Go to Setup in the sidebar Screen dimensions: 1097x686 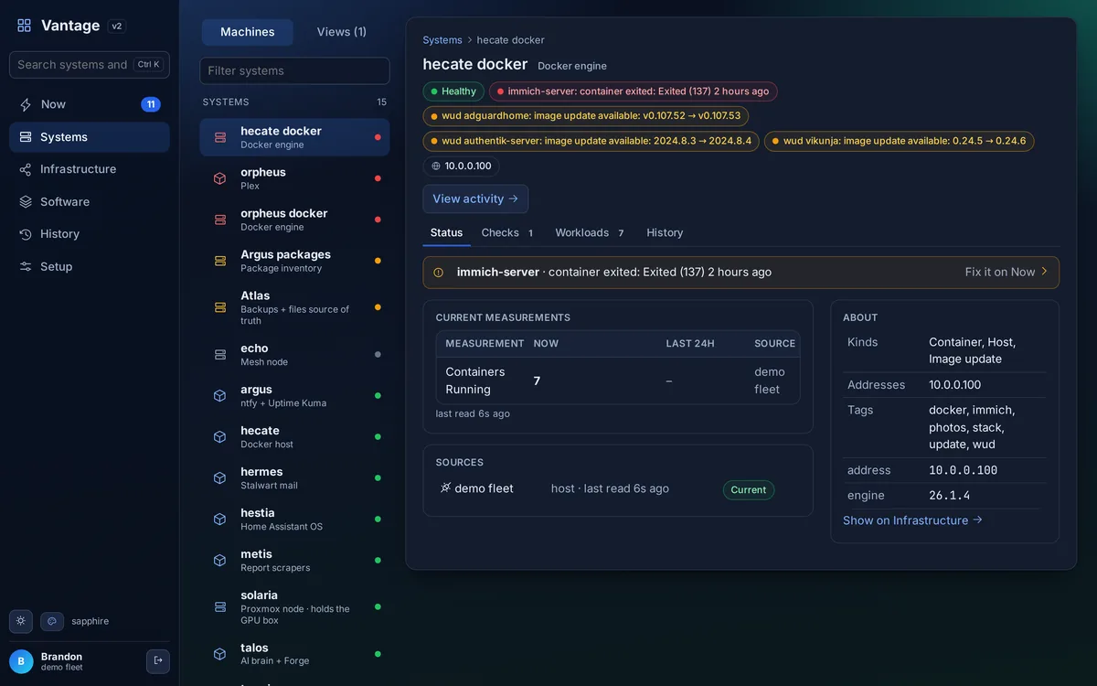coord(90,267)
